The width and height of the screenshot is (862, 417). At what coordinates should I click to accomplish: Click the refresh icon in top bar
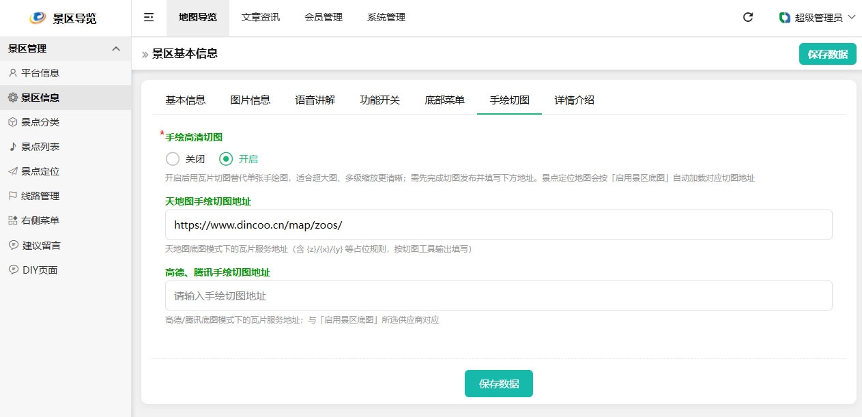[748, 18]
